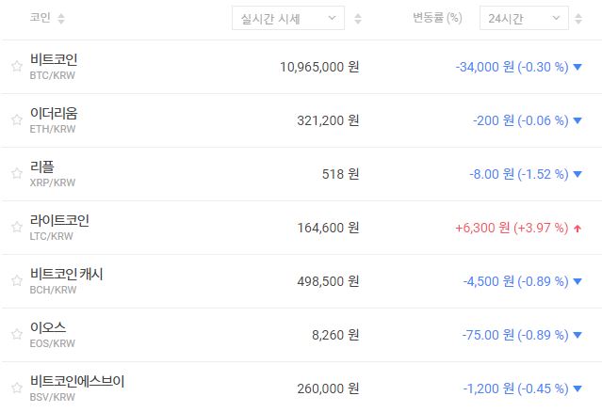Expand the 24시간 period dropdown

click(523, 19)
